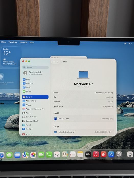Click the Wi-Fi status icon in the menu bar

(x=125, y=43)
